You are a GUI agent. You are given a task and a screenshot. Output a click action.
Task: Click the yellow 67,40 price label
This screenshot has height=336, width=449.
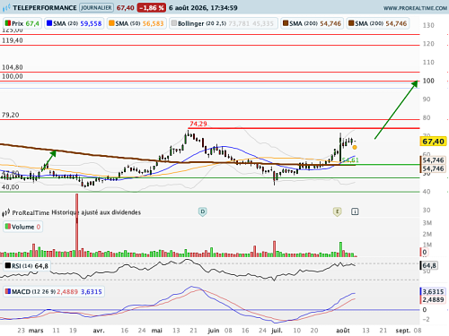433,142
